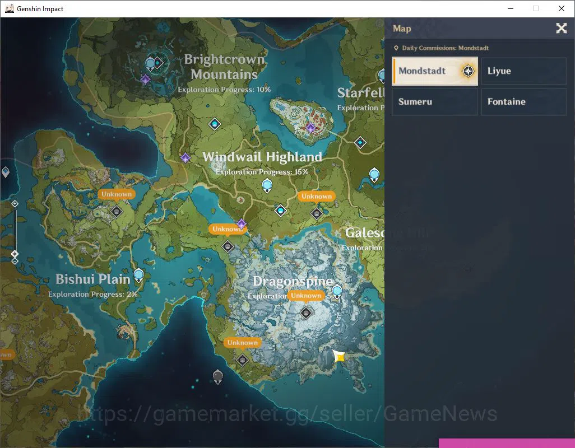Screen dimensions: 575x448
Task: Select teleport waypoint below Windwail Highland exploration progress
Action: point(267,186)
